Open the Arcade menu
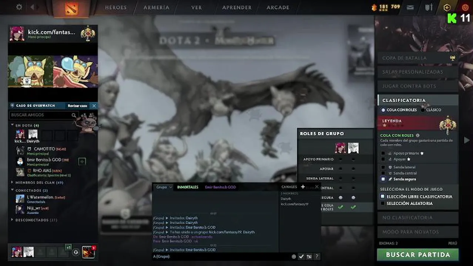The image size is (473, 266). coord(278,7)
